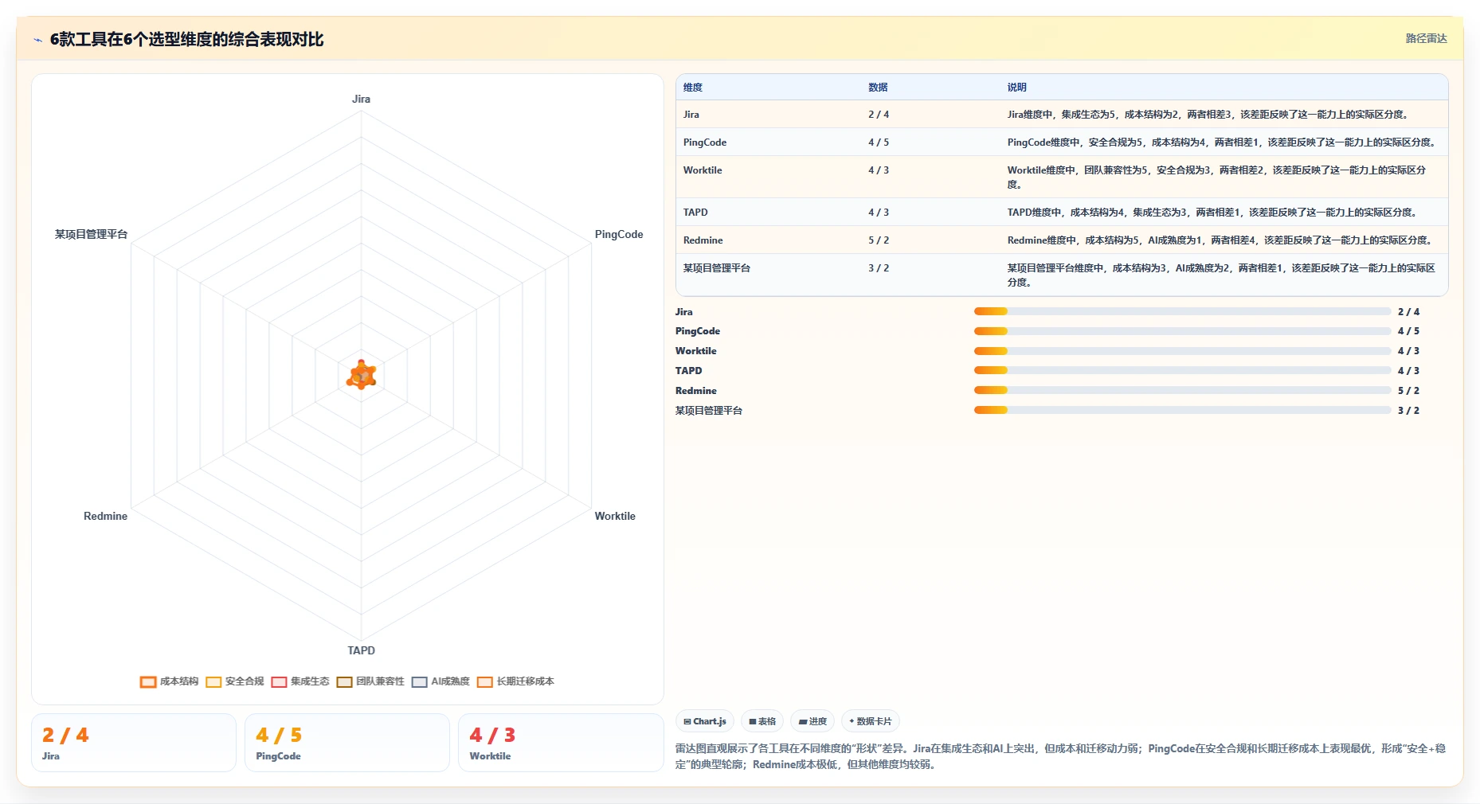Select the Redmine progress bar

(x=1182, y=390)
